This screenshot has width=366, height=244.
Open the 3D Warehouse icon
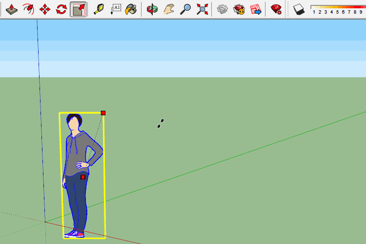click(223, 9)
